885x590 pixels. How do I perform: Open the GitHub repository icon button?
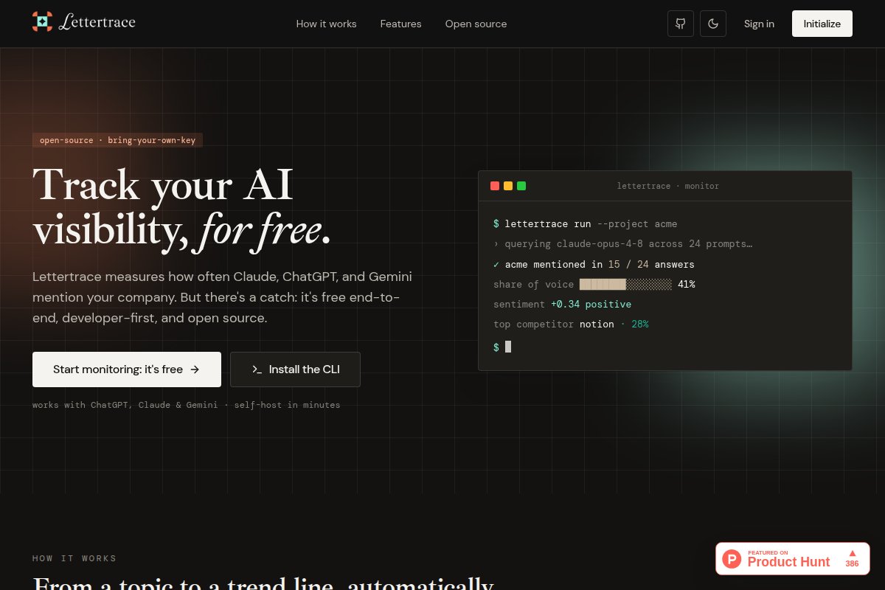click(681, 24)
